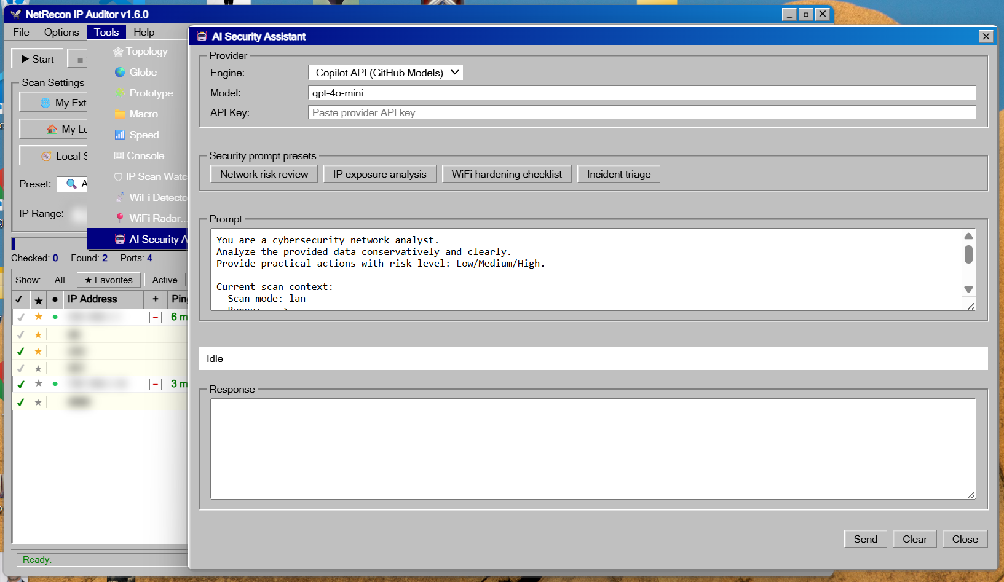
Task: Focus the API Key input field
Action: pyautogui.click(x=642, y=112)
